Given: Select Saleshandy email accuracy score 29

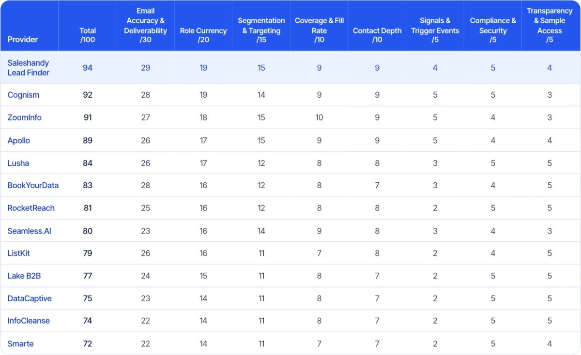Looking at the screenshot, I should [145, 68].
